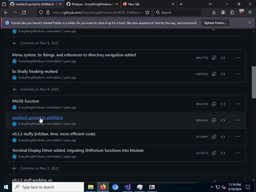256x192 pixels.
Task: Open Firefox View icon
Action: [4, 4]
